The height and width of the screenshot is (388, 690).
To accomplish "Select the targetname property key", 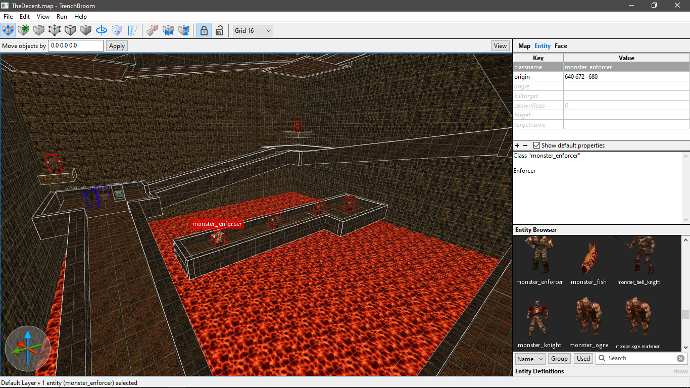I will 538,125.
